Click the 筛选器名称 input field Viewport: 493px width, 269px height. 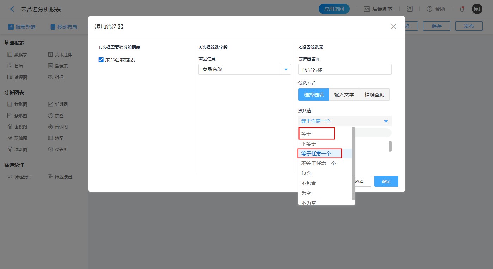click(x=345, y=70)
